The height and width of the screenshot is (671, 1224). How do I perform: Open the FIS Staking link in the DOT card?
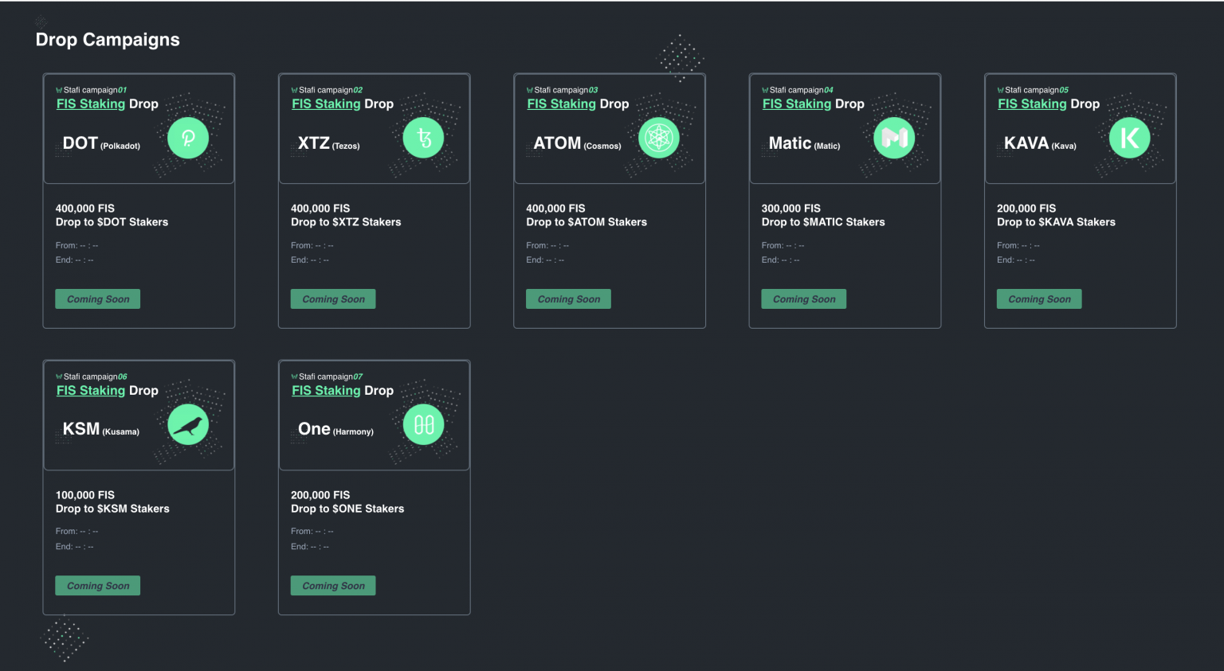91,103
